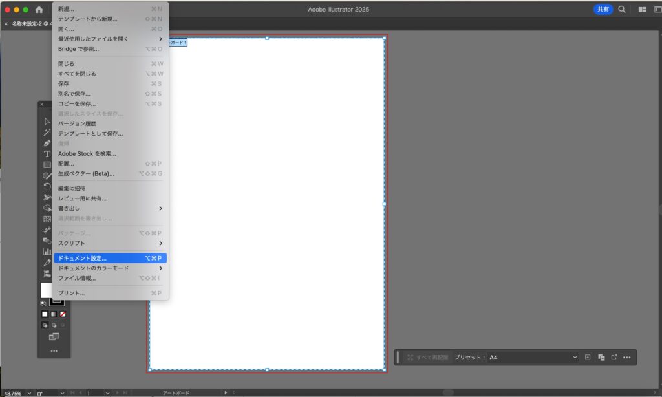Viewport: 662px width, 397px height.
Task: Open more options dots in artboard taskbar
Action: point(627,358)
